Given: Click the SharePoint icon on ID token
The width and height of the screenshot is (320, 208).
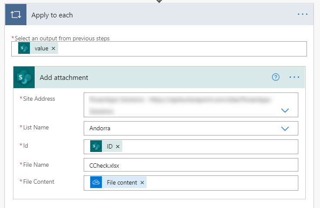Looking at the screenshot, I should click(96, 147).
